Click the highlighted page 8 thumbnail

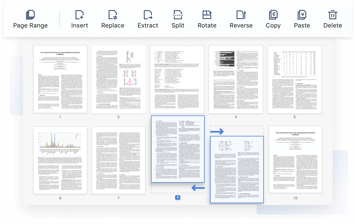[178, 149]
